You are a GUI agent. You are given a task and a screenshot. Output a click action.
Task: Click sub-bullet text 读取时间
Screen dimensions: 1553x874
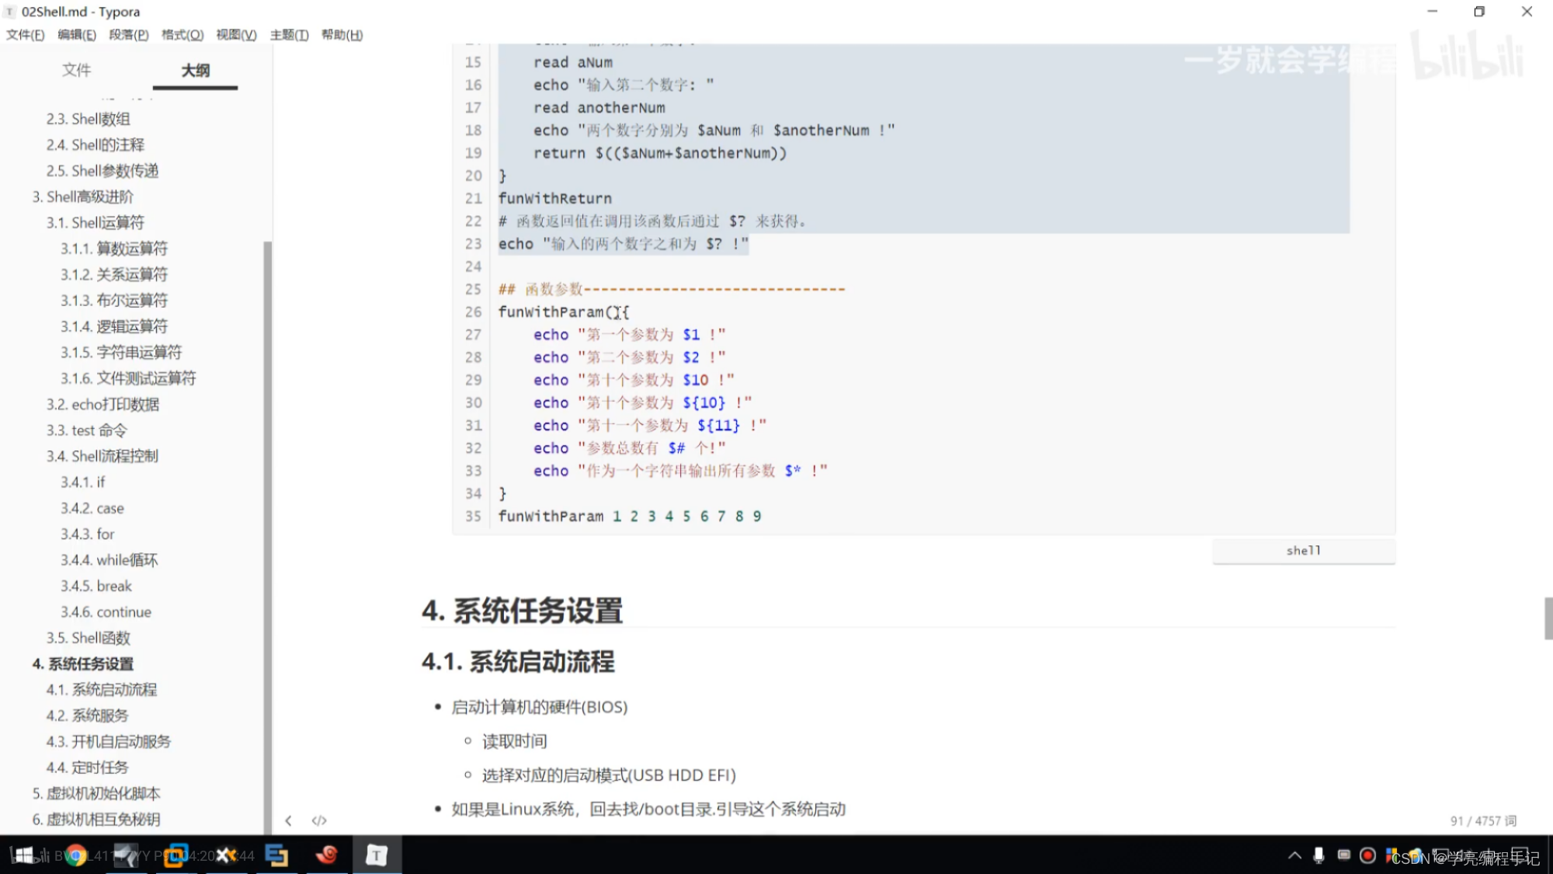click(514, 741)
